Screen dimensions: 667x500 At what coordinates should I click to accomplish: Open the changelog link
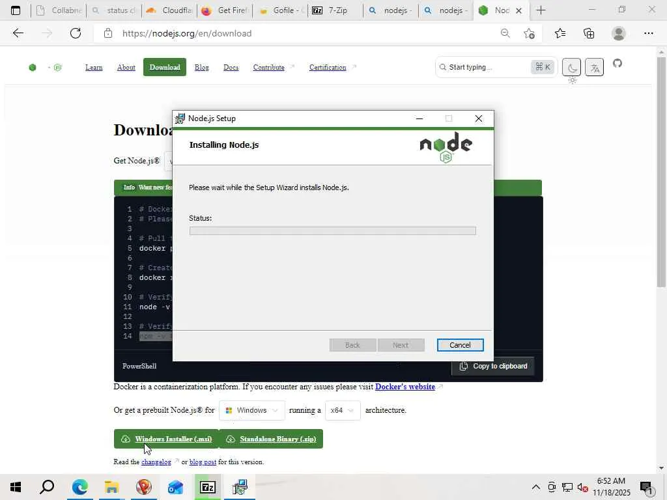[156, 462]
